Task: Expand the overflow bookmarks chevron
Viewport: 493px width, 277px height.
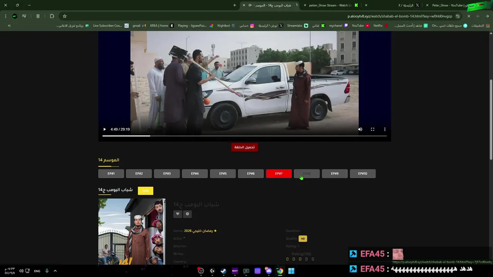Action: point(9,25)
